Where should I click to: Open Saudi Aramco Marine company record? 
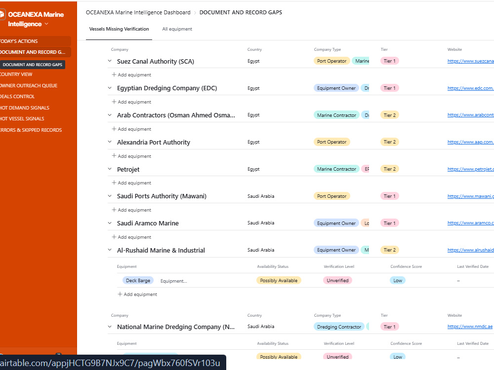point(148,223)
